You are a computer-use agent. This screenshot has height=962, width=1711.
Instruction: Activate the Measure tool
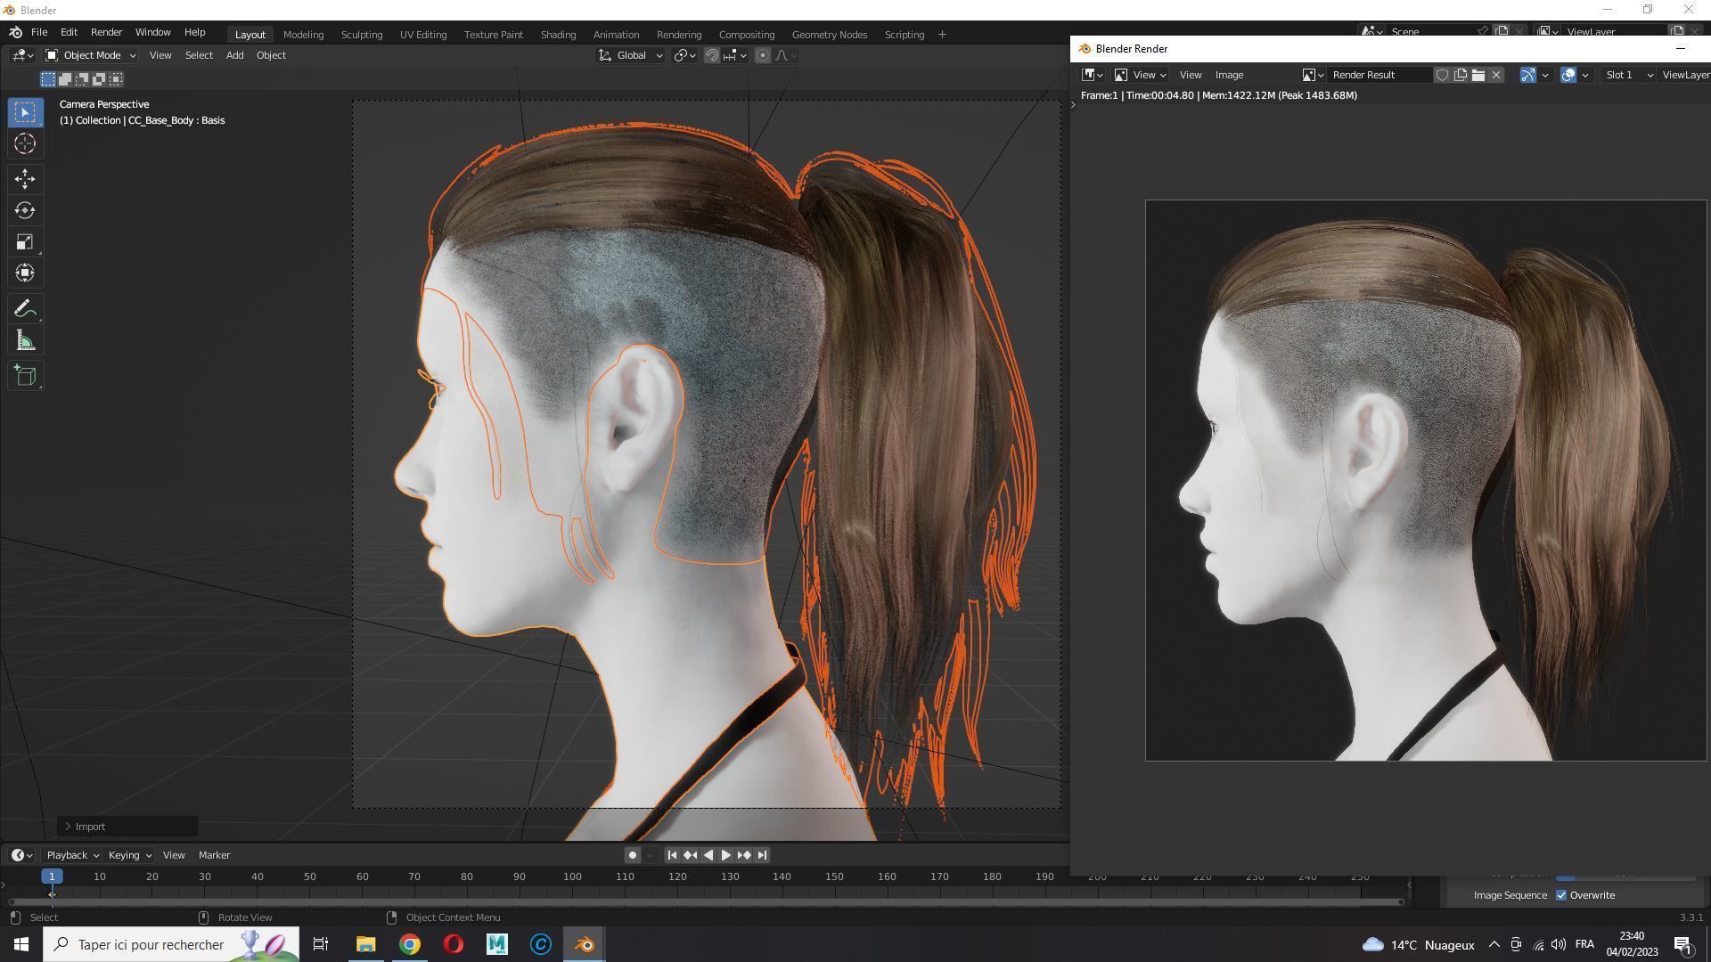(x=24, y=339)
